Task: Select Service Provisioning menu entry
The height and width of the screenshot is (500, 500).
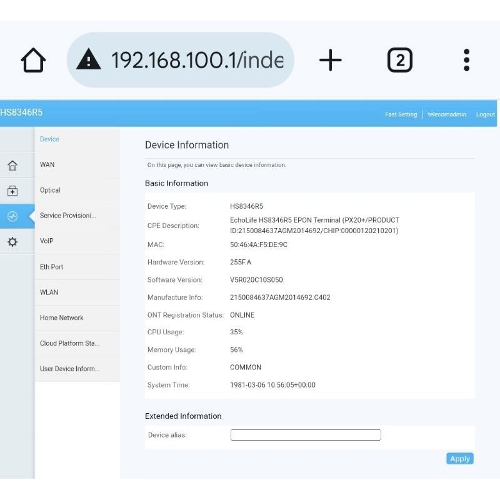Action: (68, 216)
